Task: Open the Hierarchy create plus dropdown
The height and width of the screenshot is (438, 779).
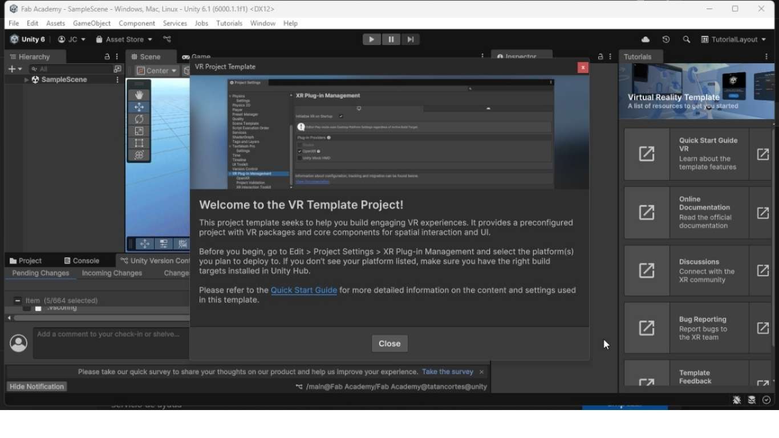Action: (15, 69)
